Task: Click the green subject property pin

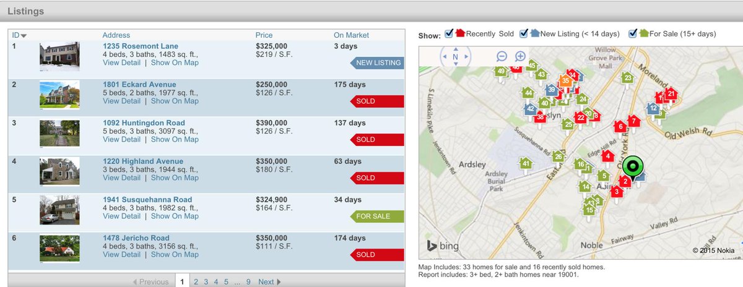Action: [633, 166]
